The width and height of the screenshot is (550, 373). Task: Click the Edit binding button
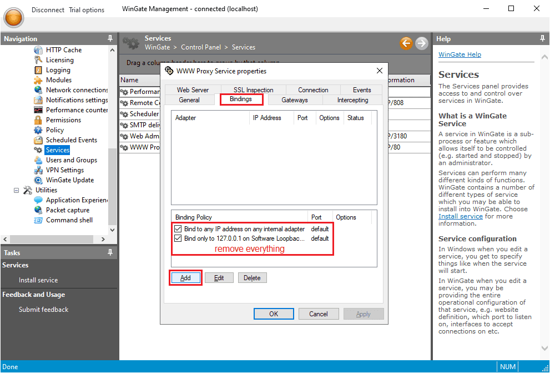pyautogui.click(x=219, y=278)
